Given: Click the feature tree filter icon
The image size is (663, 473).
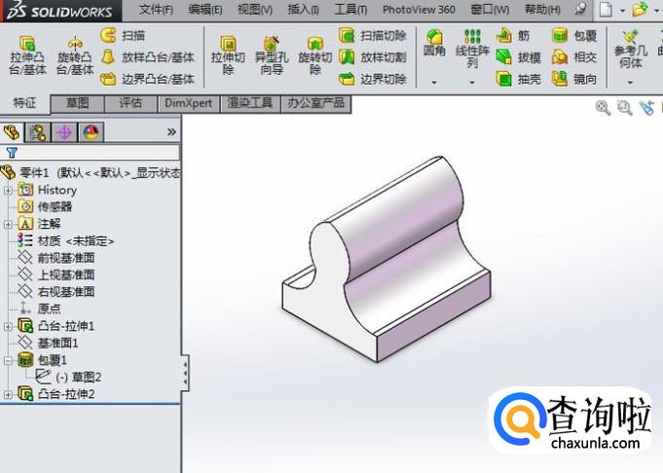Looking at the screenshot, I should click(x=12, y=152).
